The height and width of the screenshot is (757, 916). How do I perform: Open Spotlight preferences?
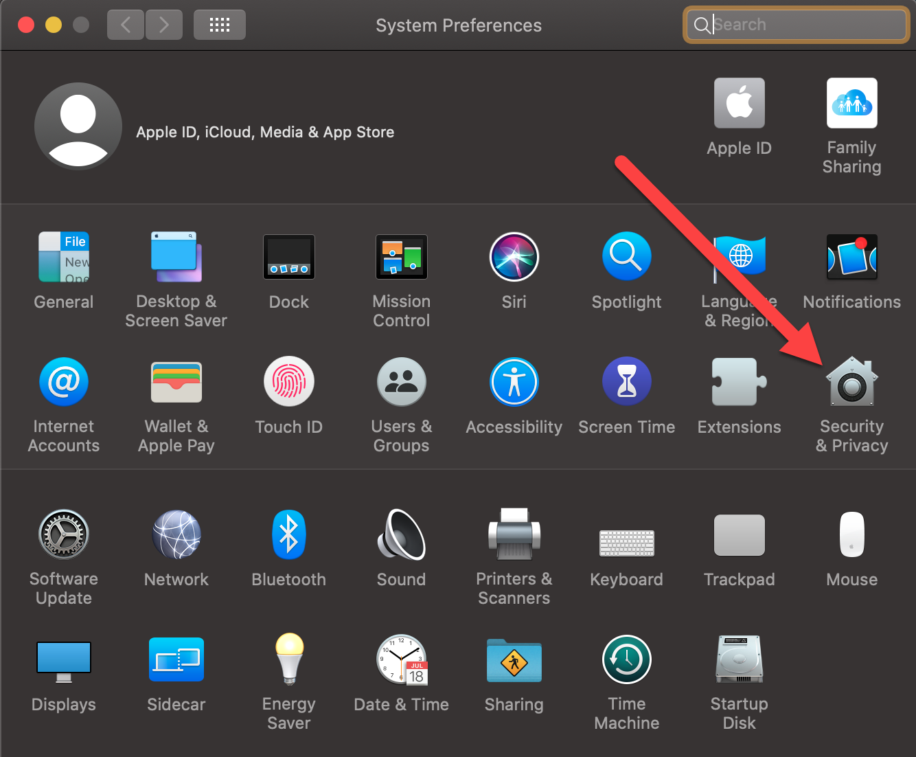click(627, 257)
